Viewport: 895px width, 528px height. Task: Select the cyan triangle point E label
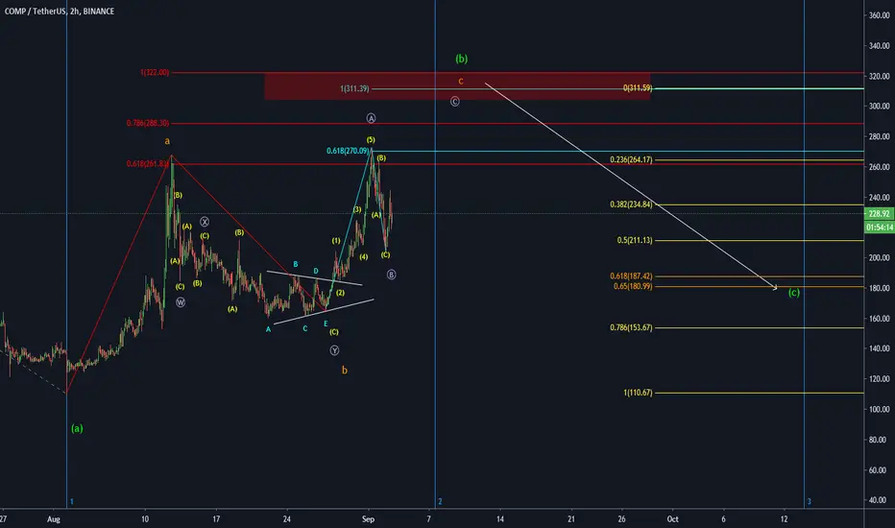(x=326, y=324)
